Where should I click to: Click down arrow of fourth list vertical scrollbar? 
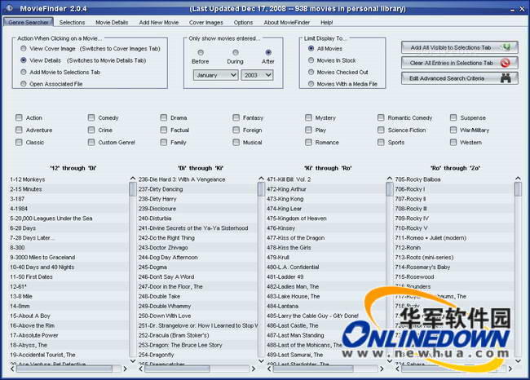pyautogui.click(x=518, y=360)
